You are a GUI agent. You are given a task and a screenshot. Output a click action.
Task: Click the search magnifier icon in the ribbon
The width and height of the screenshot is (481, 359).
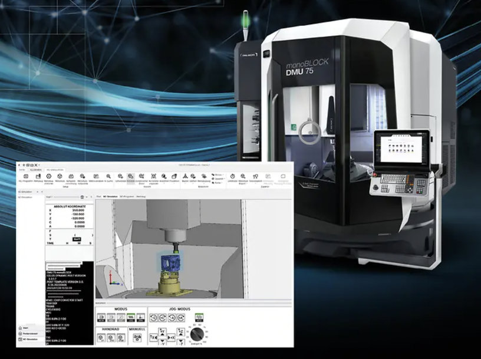click(108, 176)
